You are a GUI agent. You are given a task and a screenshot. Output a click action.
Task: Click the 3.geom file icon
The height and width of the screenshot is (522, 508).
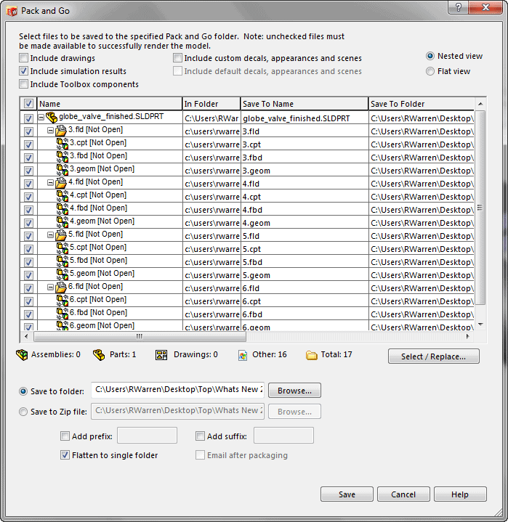63,169
